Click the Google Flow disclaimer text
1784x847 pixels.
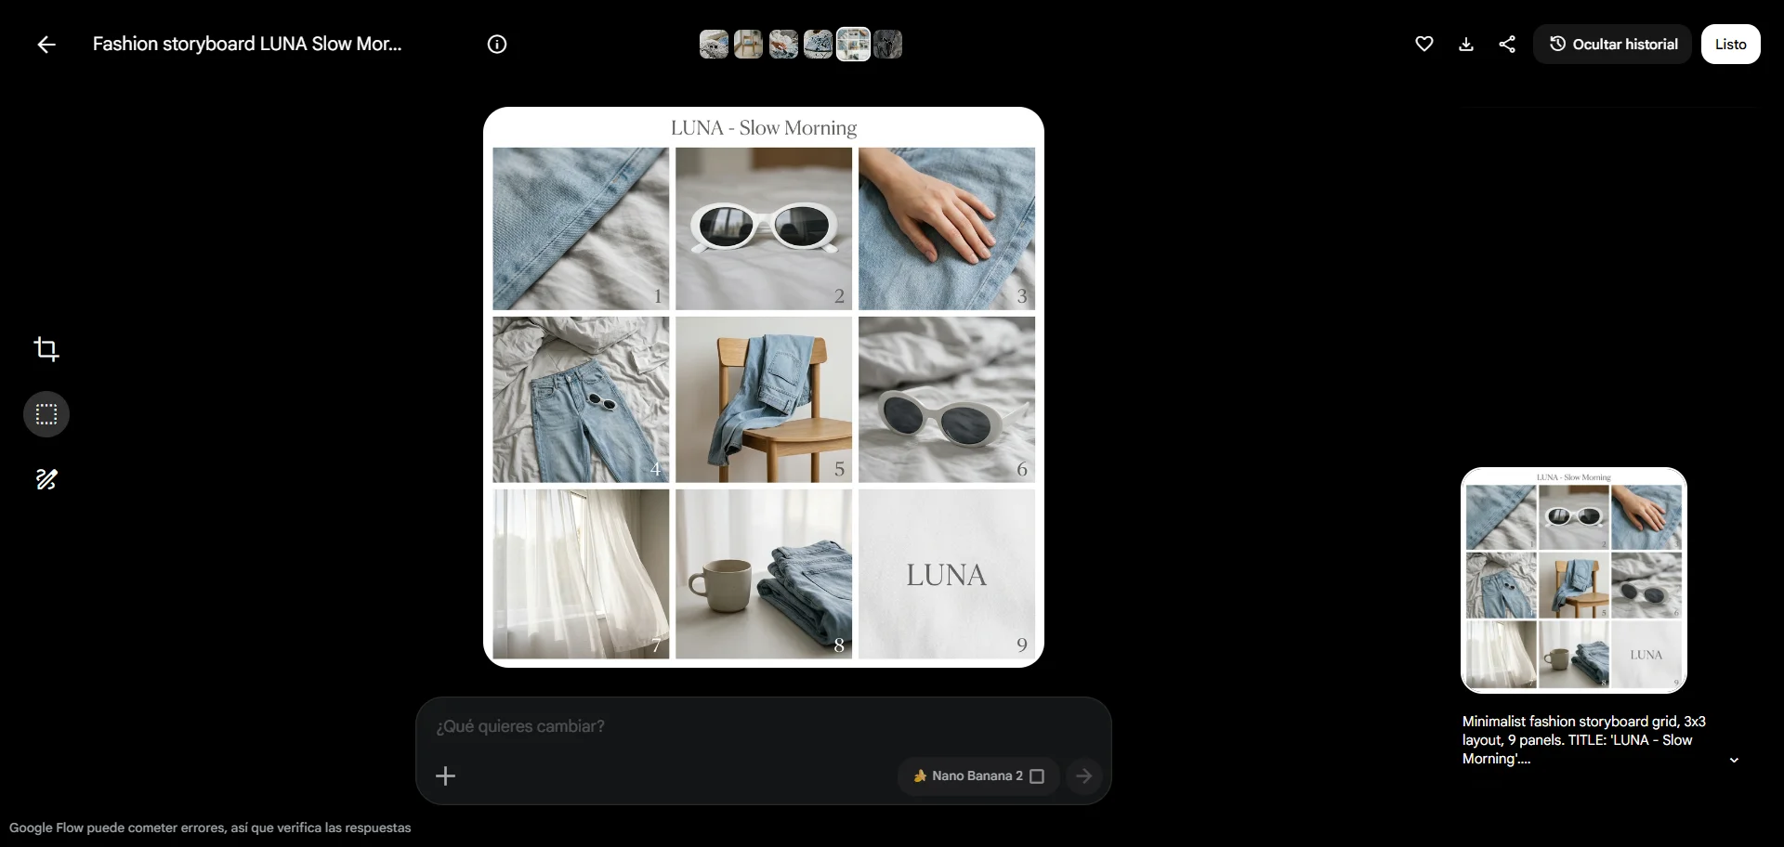coord(210,827)
